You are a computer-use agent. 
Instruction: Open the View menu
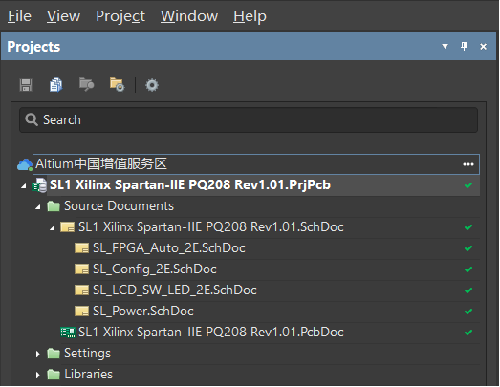click(x=63, y=16)
